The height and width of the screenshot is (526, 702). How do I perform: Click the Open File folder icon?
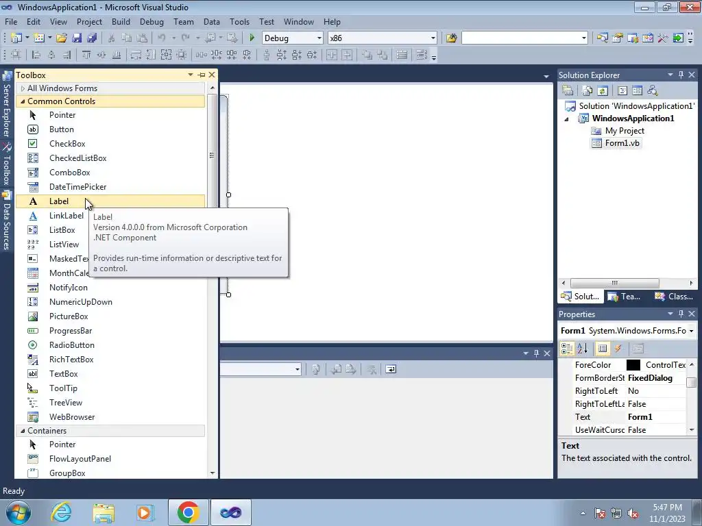click(61, 38)
